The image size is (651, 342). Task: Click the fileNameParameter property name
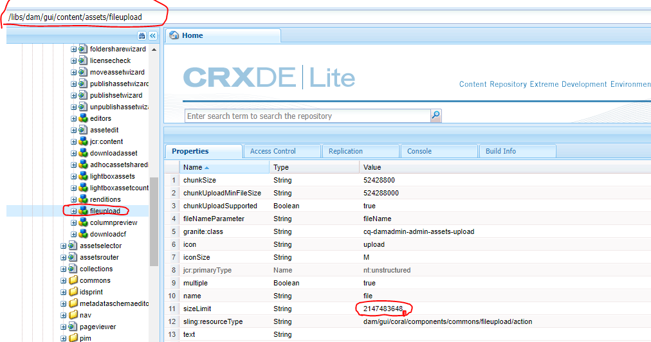pyautogui.click(x=214, y=219)
